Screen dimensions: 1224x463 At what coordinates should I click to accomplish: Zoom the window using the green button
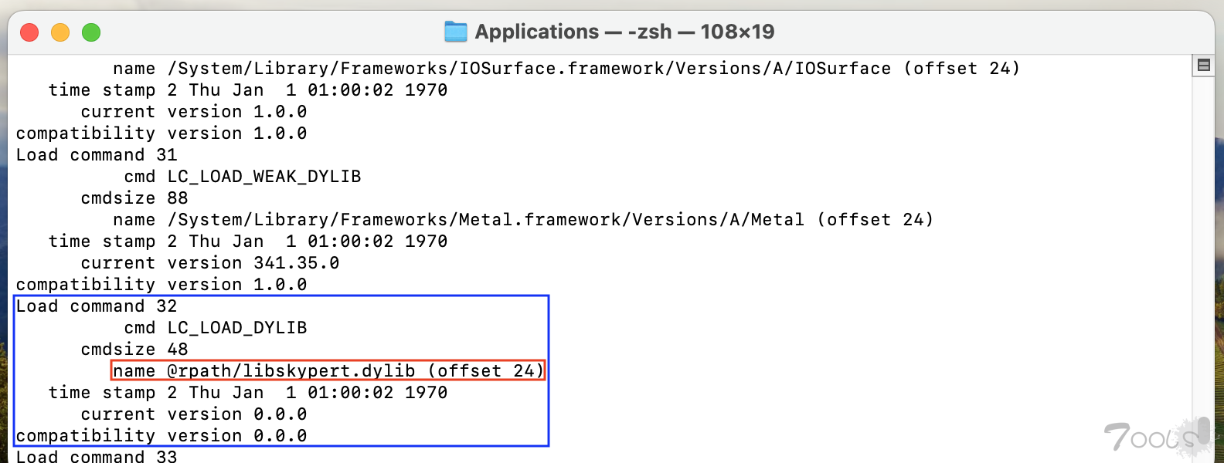91,32
